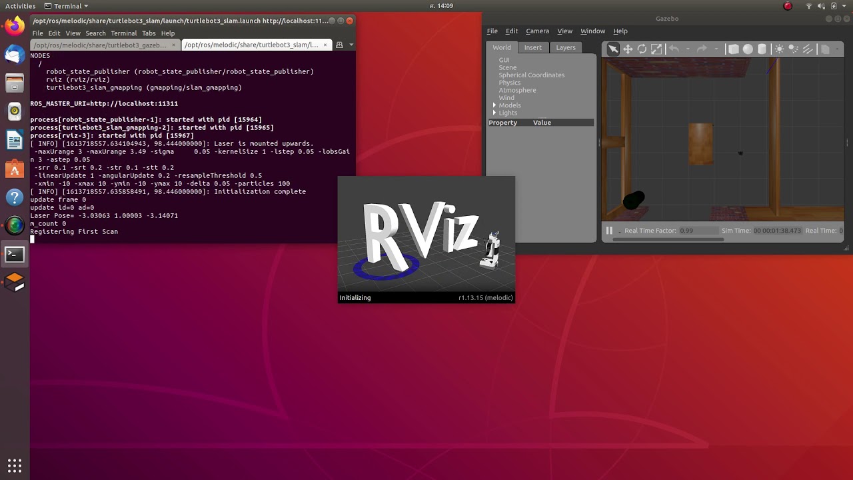Select GUI item in Gazebo World tree
This screenshot has width=853, height=480.
(x=504, y=60)
